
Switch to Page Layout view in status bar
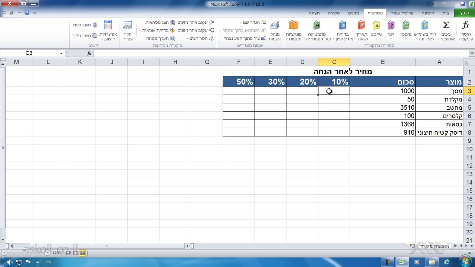pyautogui.click(x=76, y=253)
